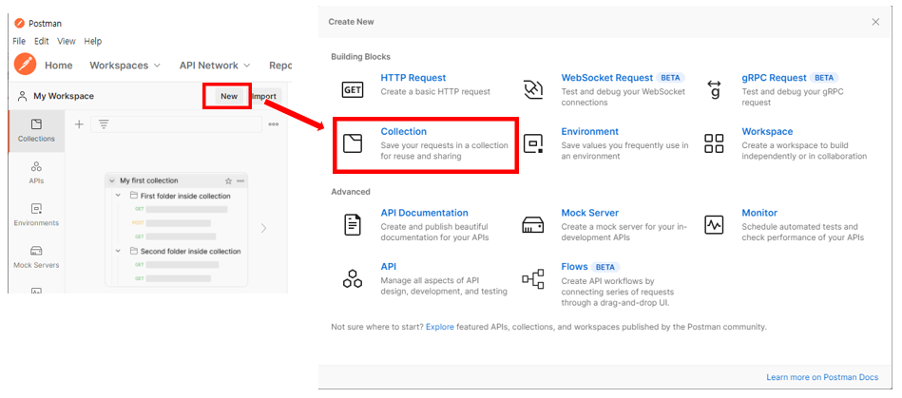Click the Mock Server icon in dialog
902x398 pixels.
click(x=532, y=224)
